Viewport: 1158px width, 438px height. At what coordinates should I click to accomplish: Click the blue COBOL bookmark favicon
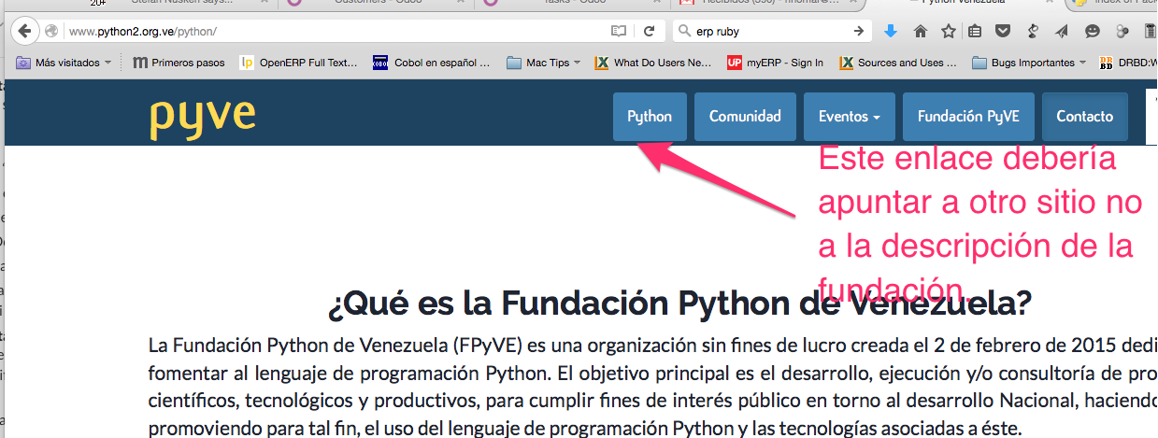click(x=379, y=63)
